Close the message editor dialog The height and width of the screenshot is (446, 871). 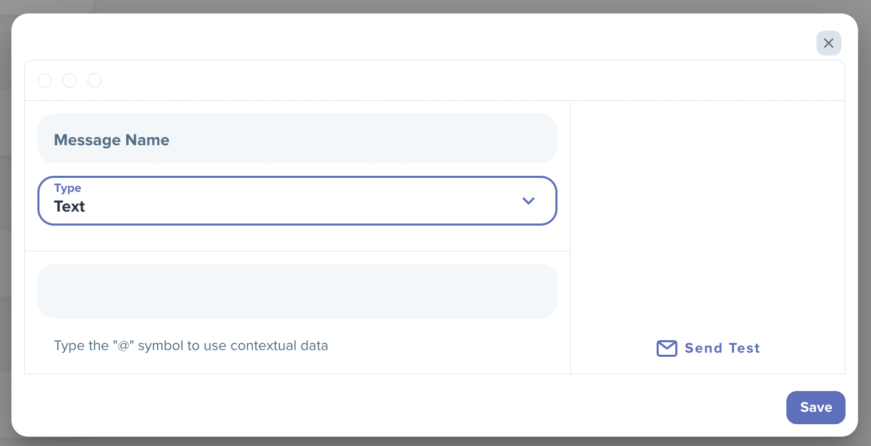pyautogui.click(x=828, y=43)
